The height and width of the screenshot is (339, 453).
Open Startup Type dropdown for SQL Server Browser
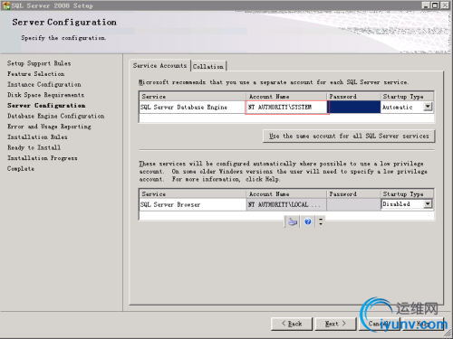(428, 204)
